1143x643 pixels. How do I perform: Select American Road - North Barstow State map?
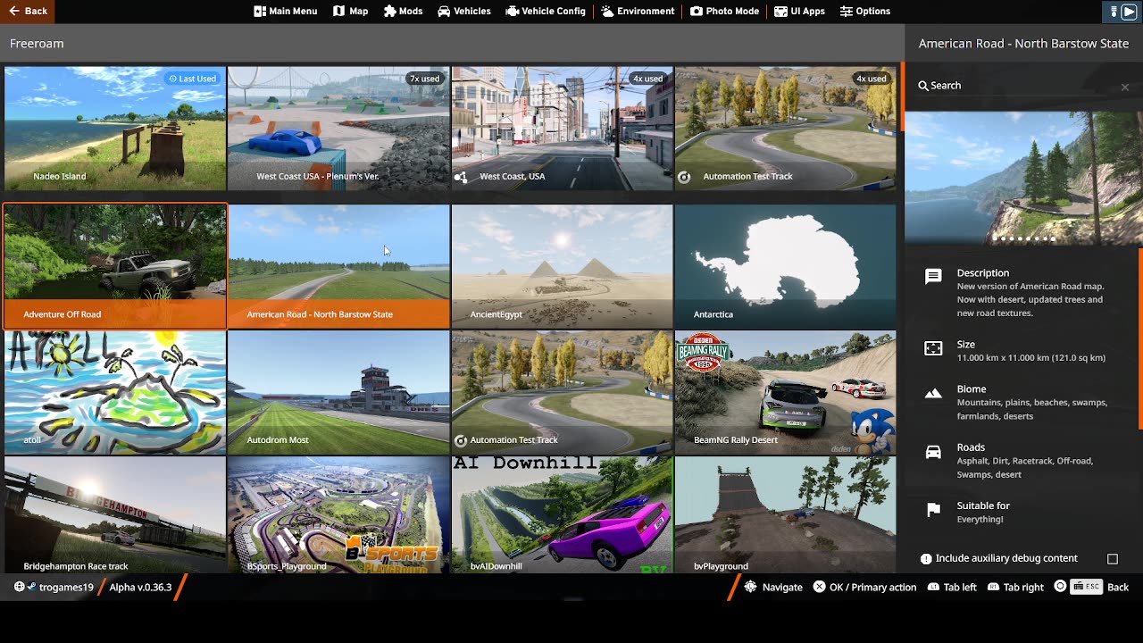tap(338, 266)
